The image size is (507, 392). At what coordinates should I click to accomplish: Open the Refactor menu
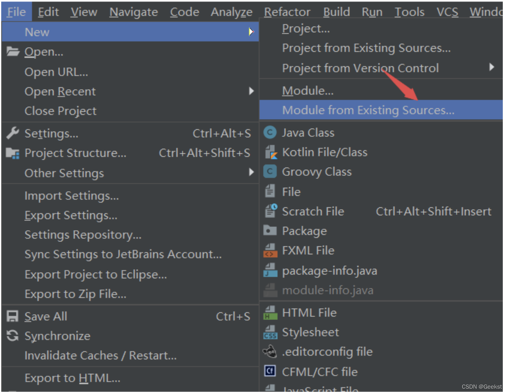[287, 12]
